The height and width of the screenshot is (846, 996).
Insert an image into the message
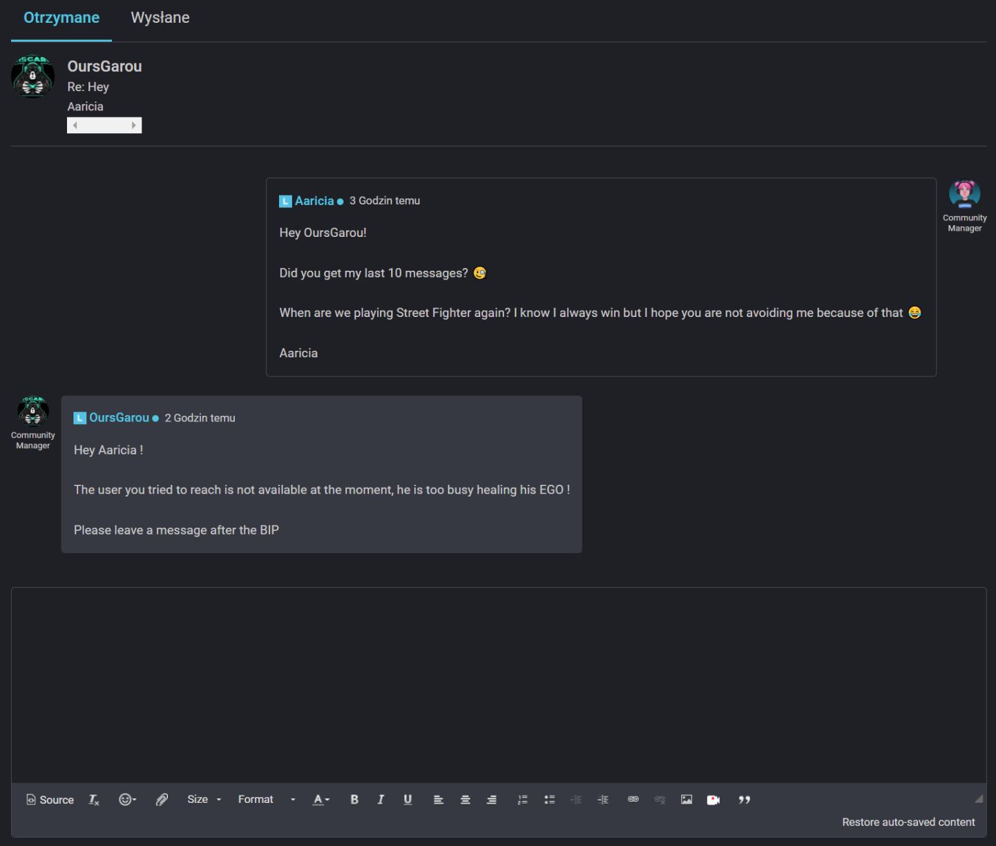coord(687,799)
